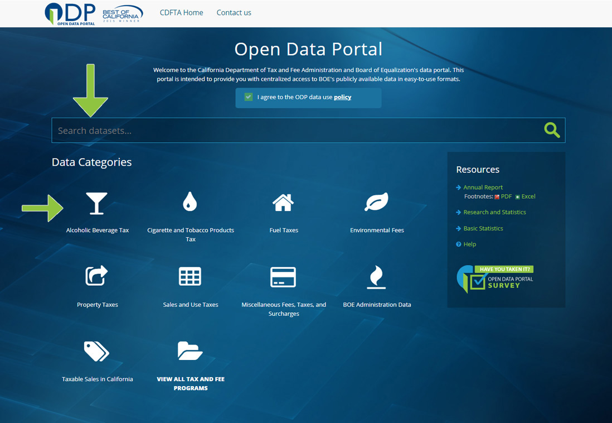This screenshot has height=423, width=612.
Task: Click the ODP Open Data Portal logo
Action: coord(70,14)
